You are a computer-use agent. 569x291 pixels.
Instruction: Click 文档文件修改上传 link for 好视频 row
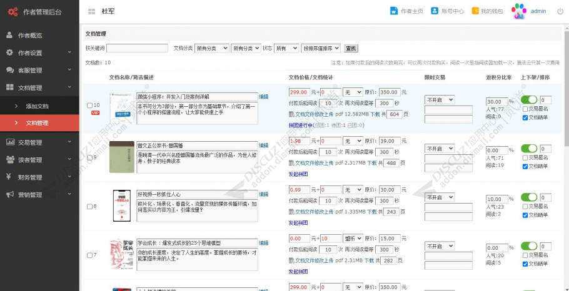tap(315, 212)
